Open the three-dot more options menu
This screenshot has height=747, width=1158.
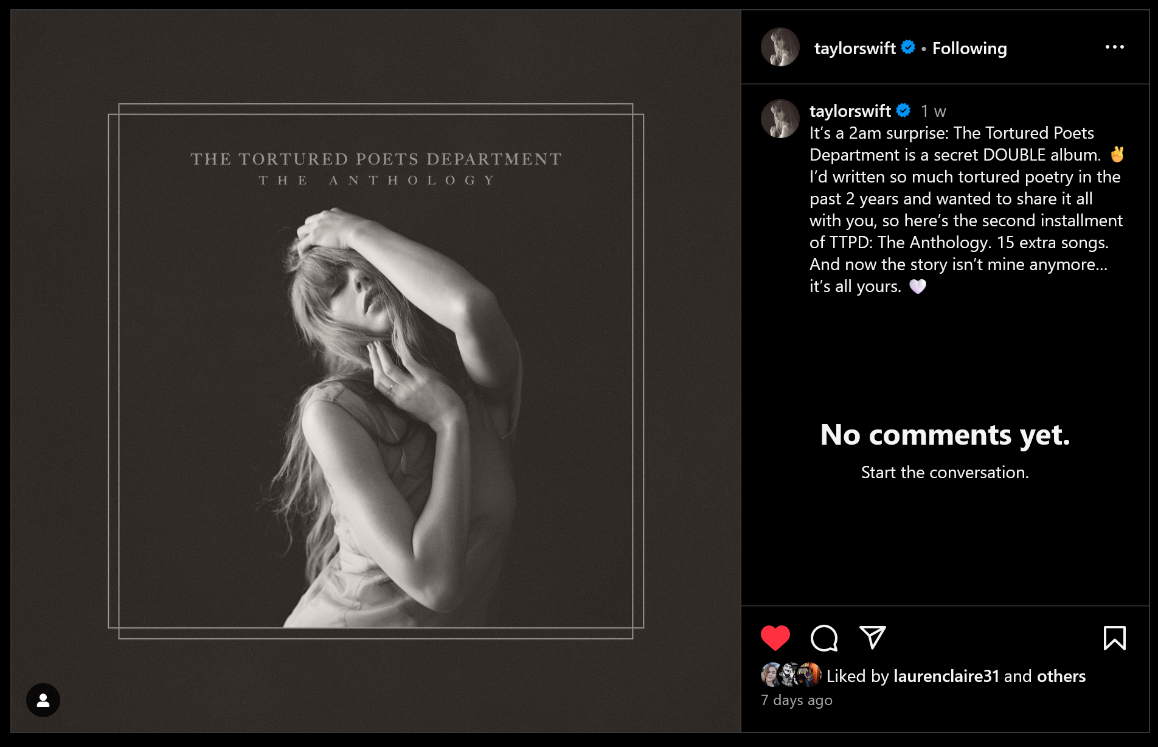coord(1114,47)
